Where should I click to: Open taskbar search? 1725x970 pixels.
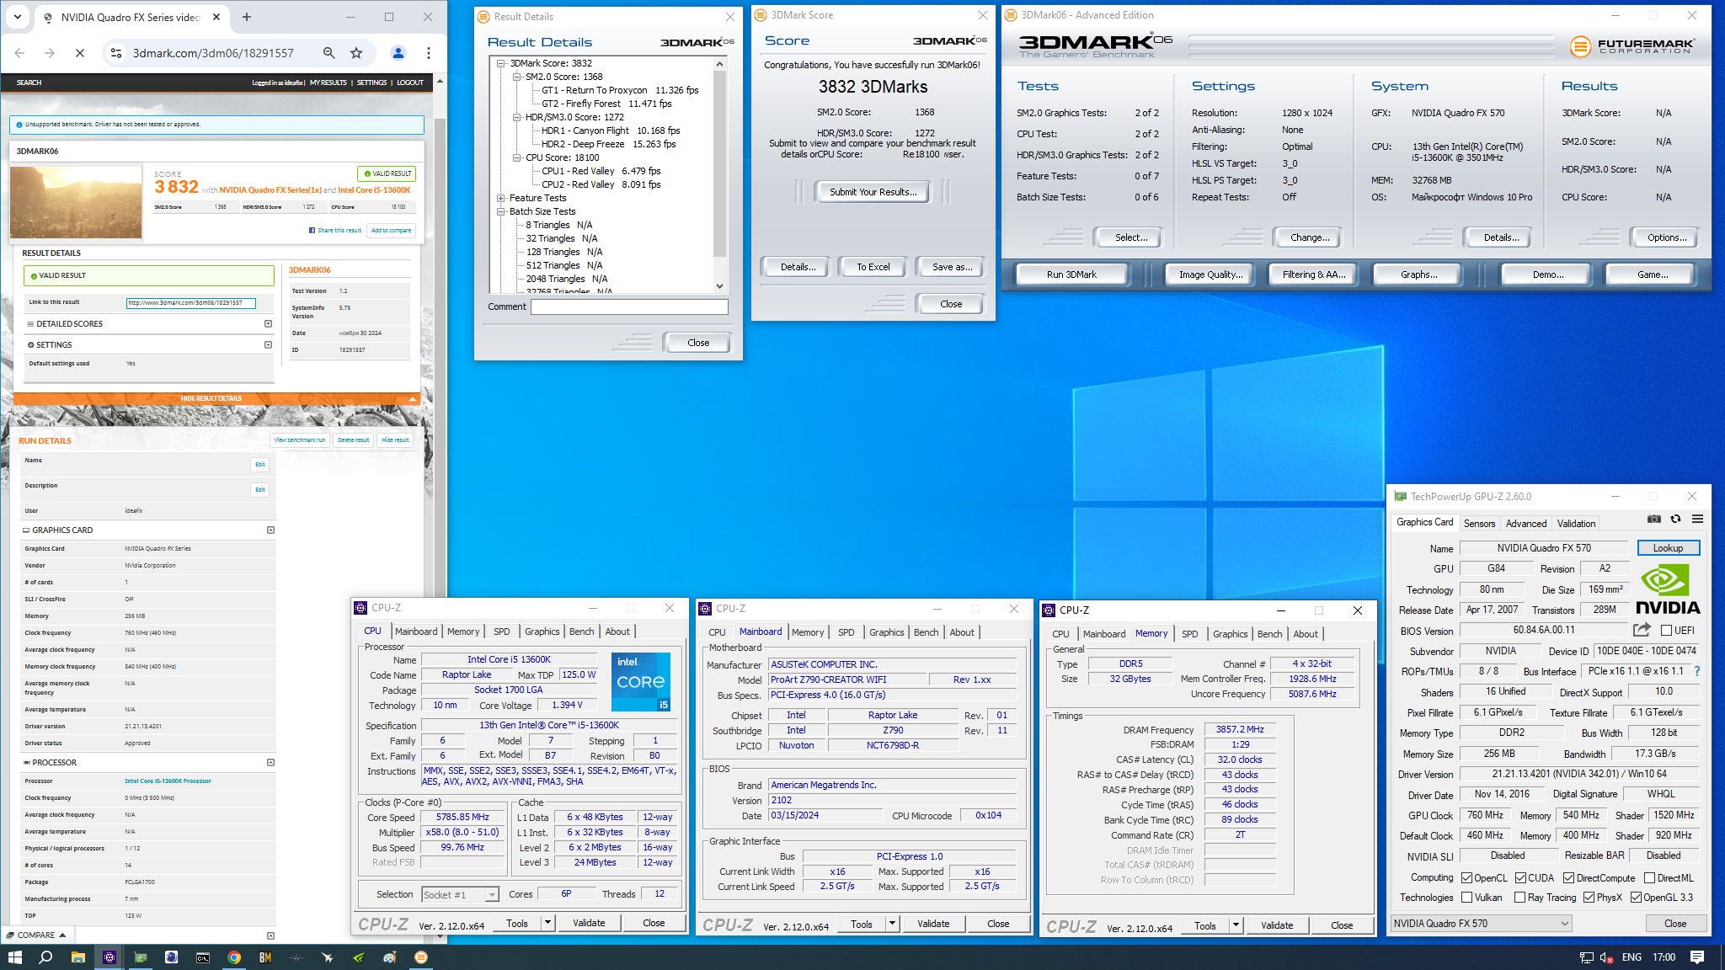pyautogui.click(x=45, y=957)
